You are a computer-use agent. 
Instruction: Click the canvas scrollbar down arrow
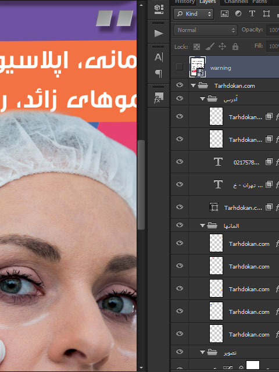[141, 368]
